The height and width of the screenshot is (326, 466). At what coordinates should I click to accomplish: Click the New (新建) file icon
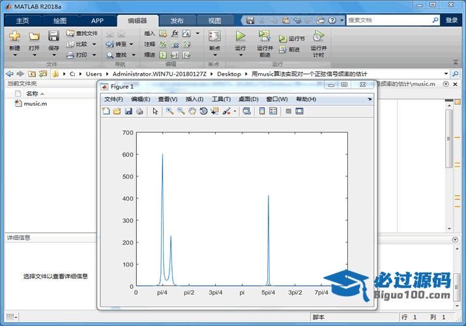click(x=14, y=36)
